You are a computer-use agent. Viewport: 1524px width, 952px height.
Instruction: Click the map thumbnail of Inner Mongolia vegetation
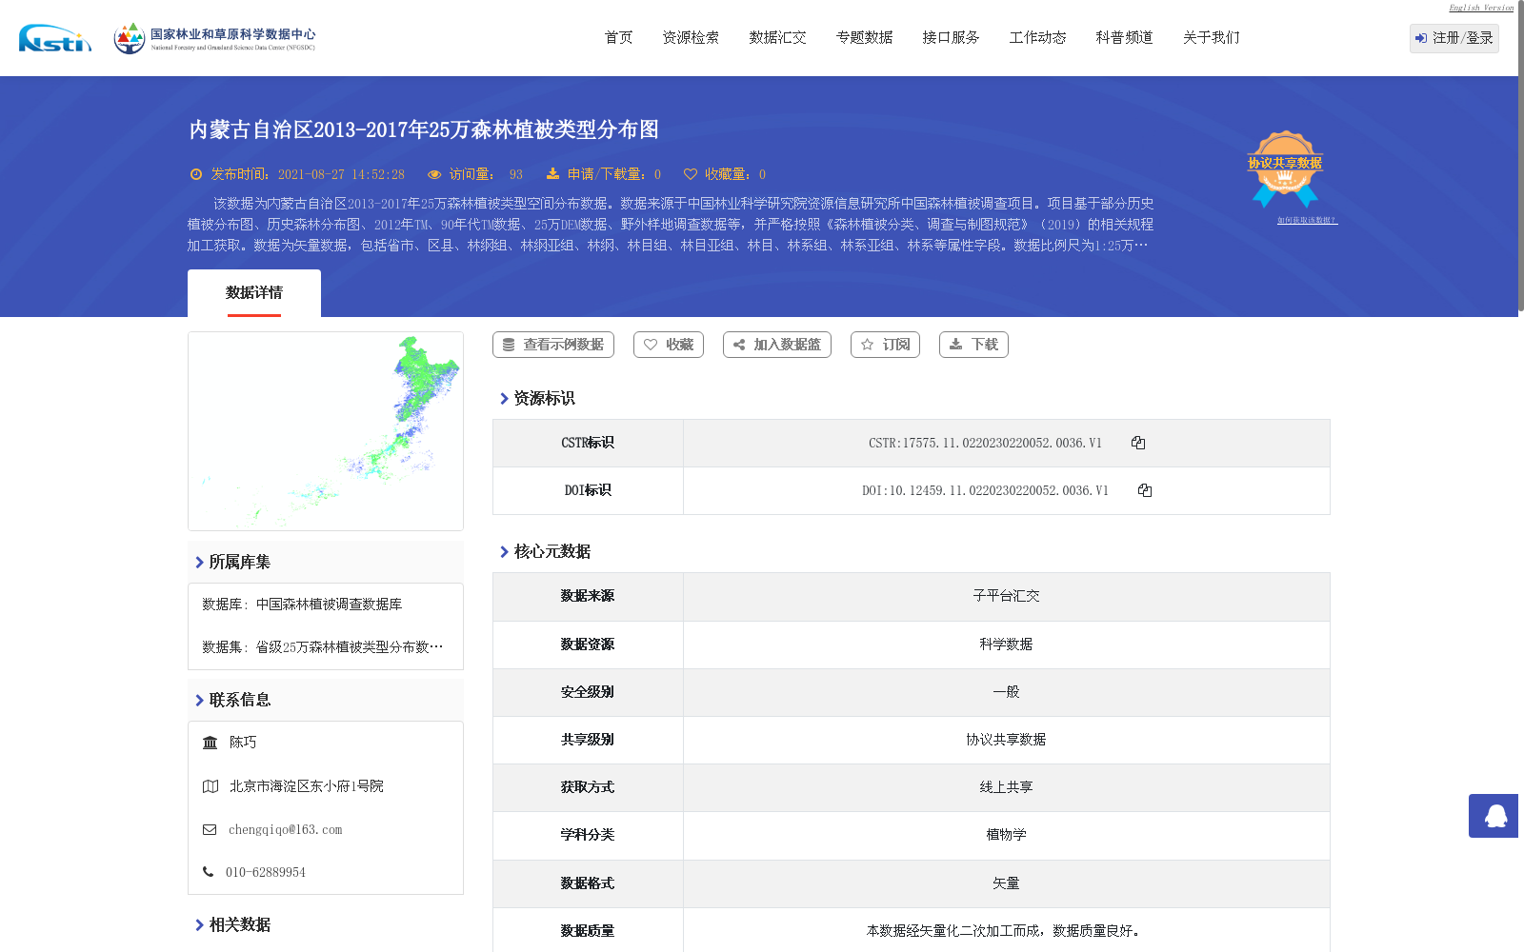coord(326,431)
